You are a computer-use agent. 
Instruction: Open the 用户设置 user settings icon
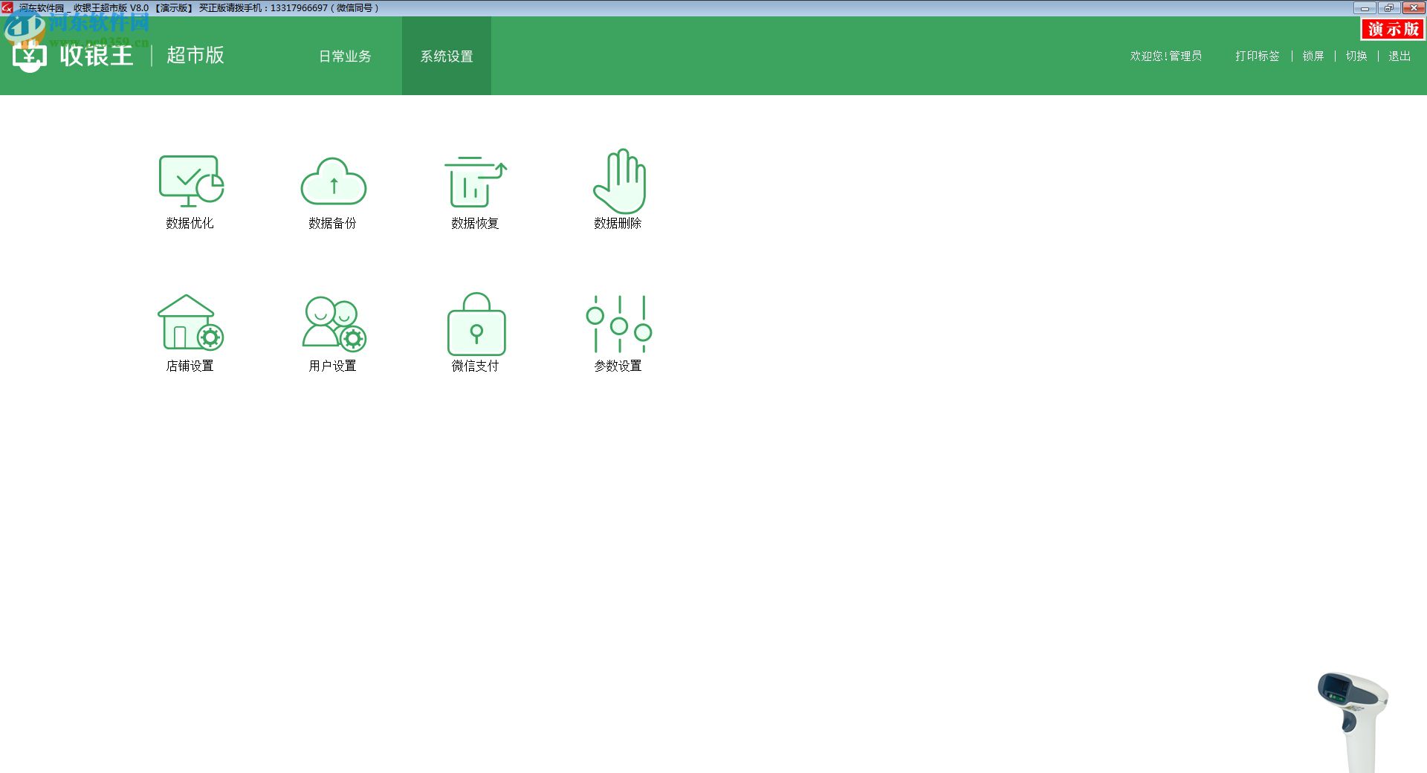pyautogui.click(x=333, y=323)
